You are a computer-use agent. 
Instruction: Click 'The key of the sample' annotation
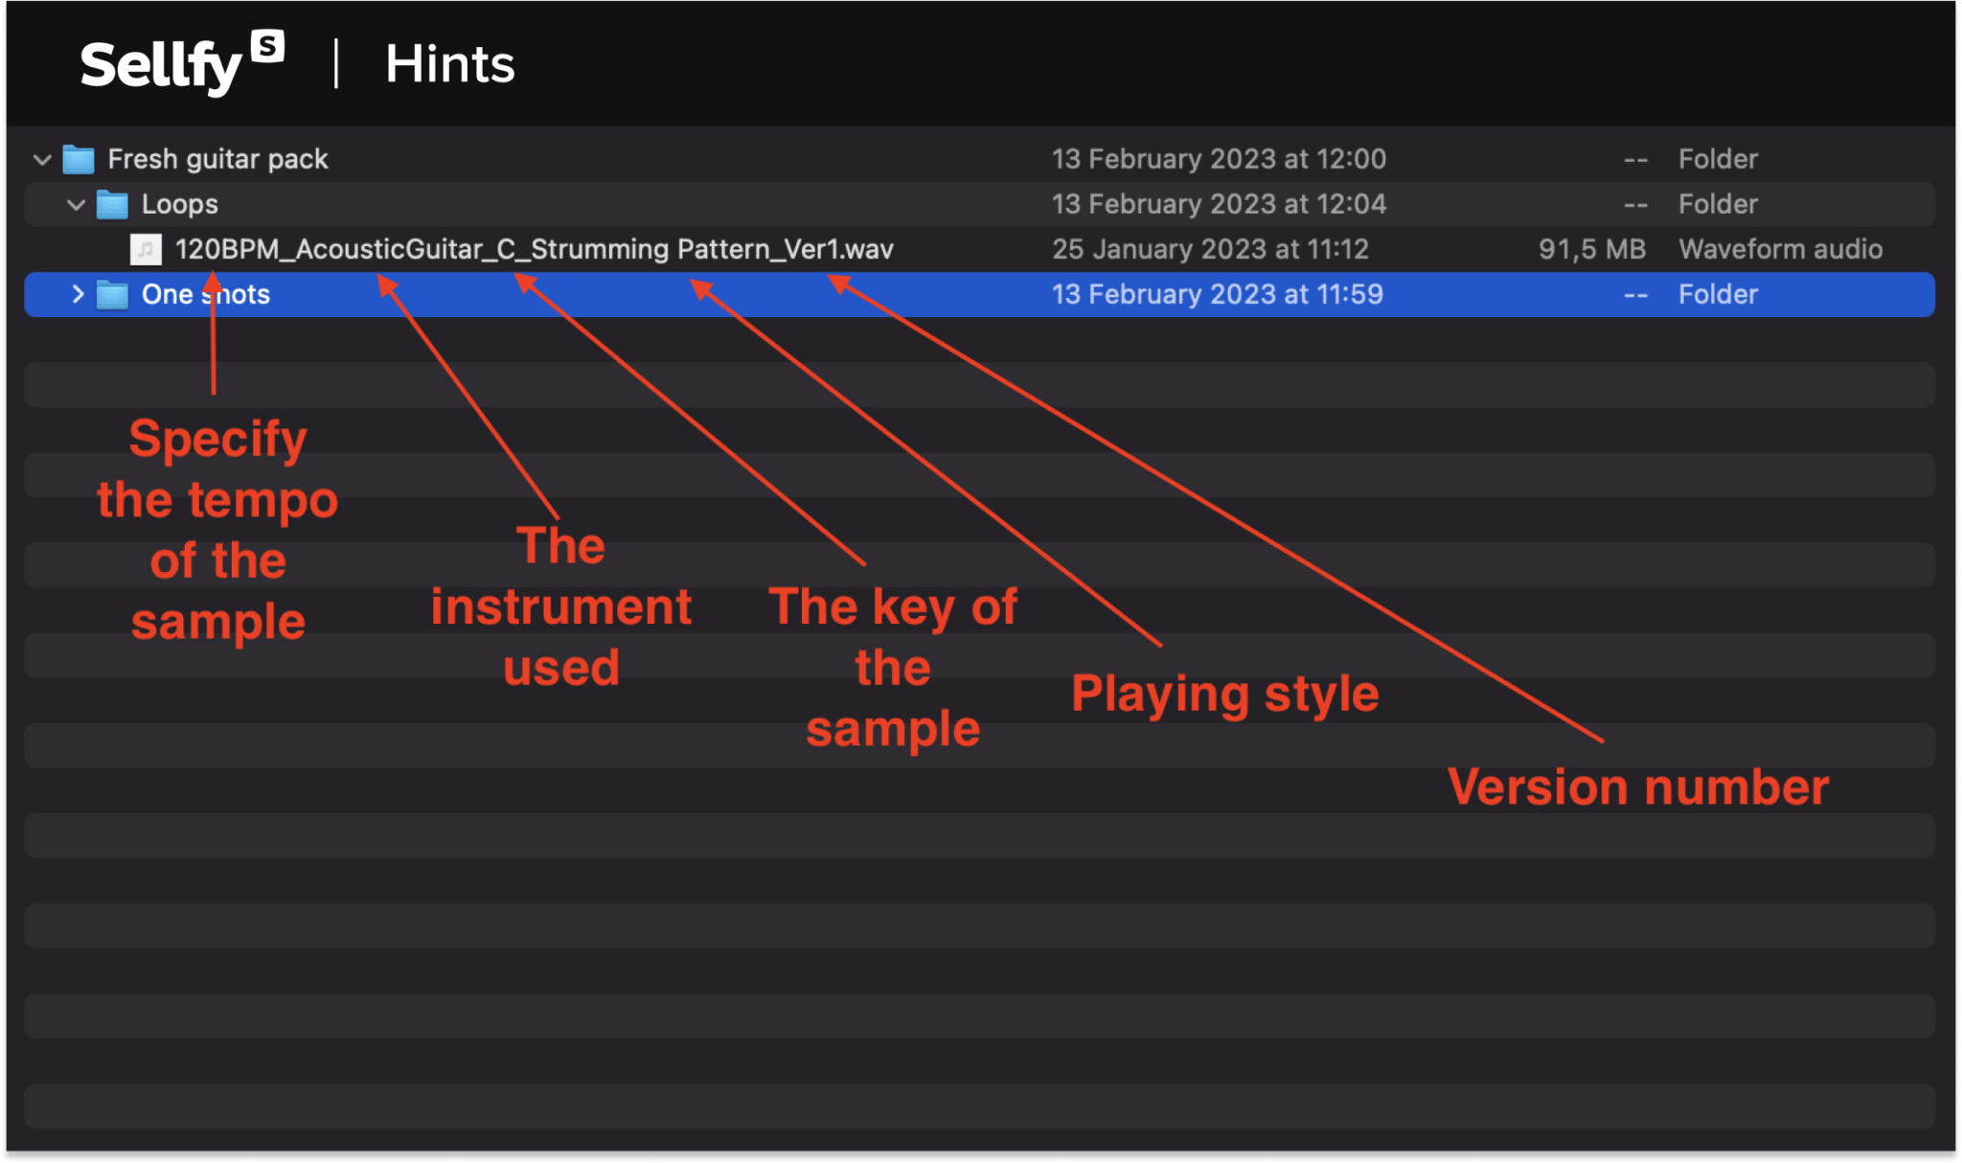tap(893, 667)
